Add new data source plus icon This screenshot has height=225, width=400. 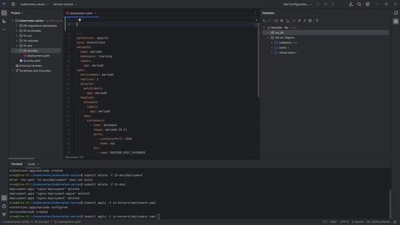[x=264, y=21]
